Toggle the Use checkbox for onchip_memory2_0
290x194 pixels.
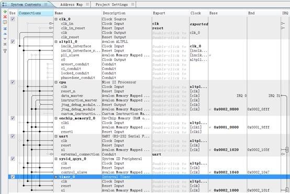pos(13,118)
